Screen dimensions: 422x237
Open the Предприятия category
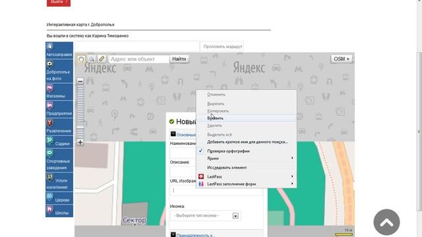coord(59,109)
